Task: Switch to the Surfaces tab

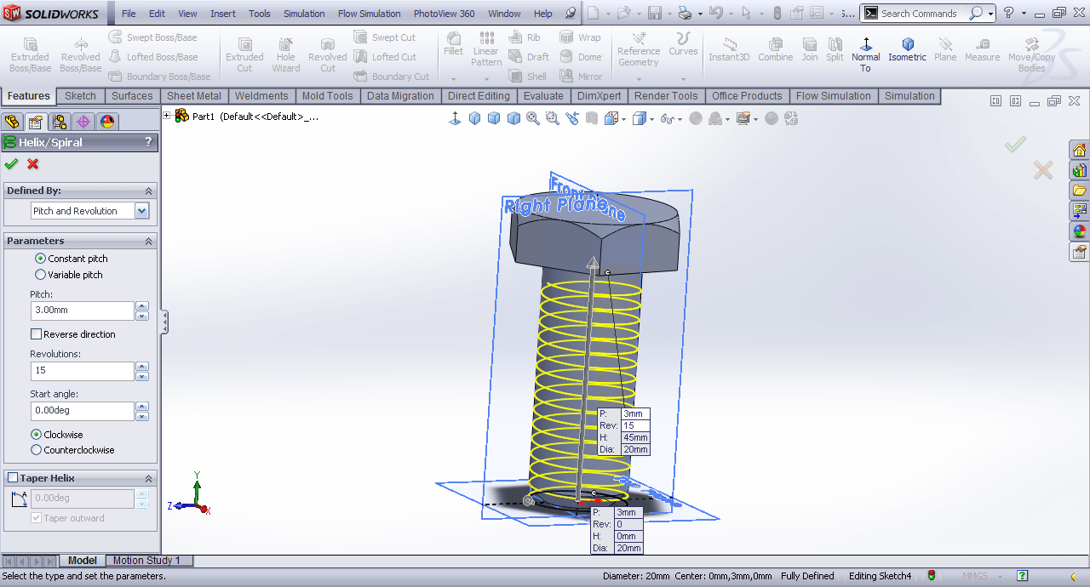Action: click(132, 96)
